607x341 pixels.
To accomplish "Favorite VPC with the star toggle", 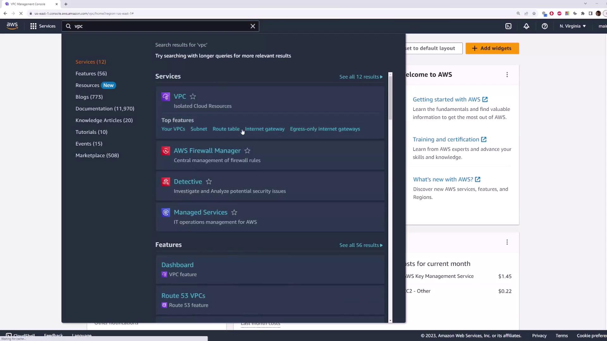I will [193, 97].
